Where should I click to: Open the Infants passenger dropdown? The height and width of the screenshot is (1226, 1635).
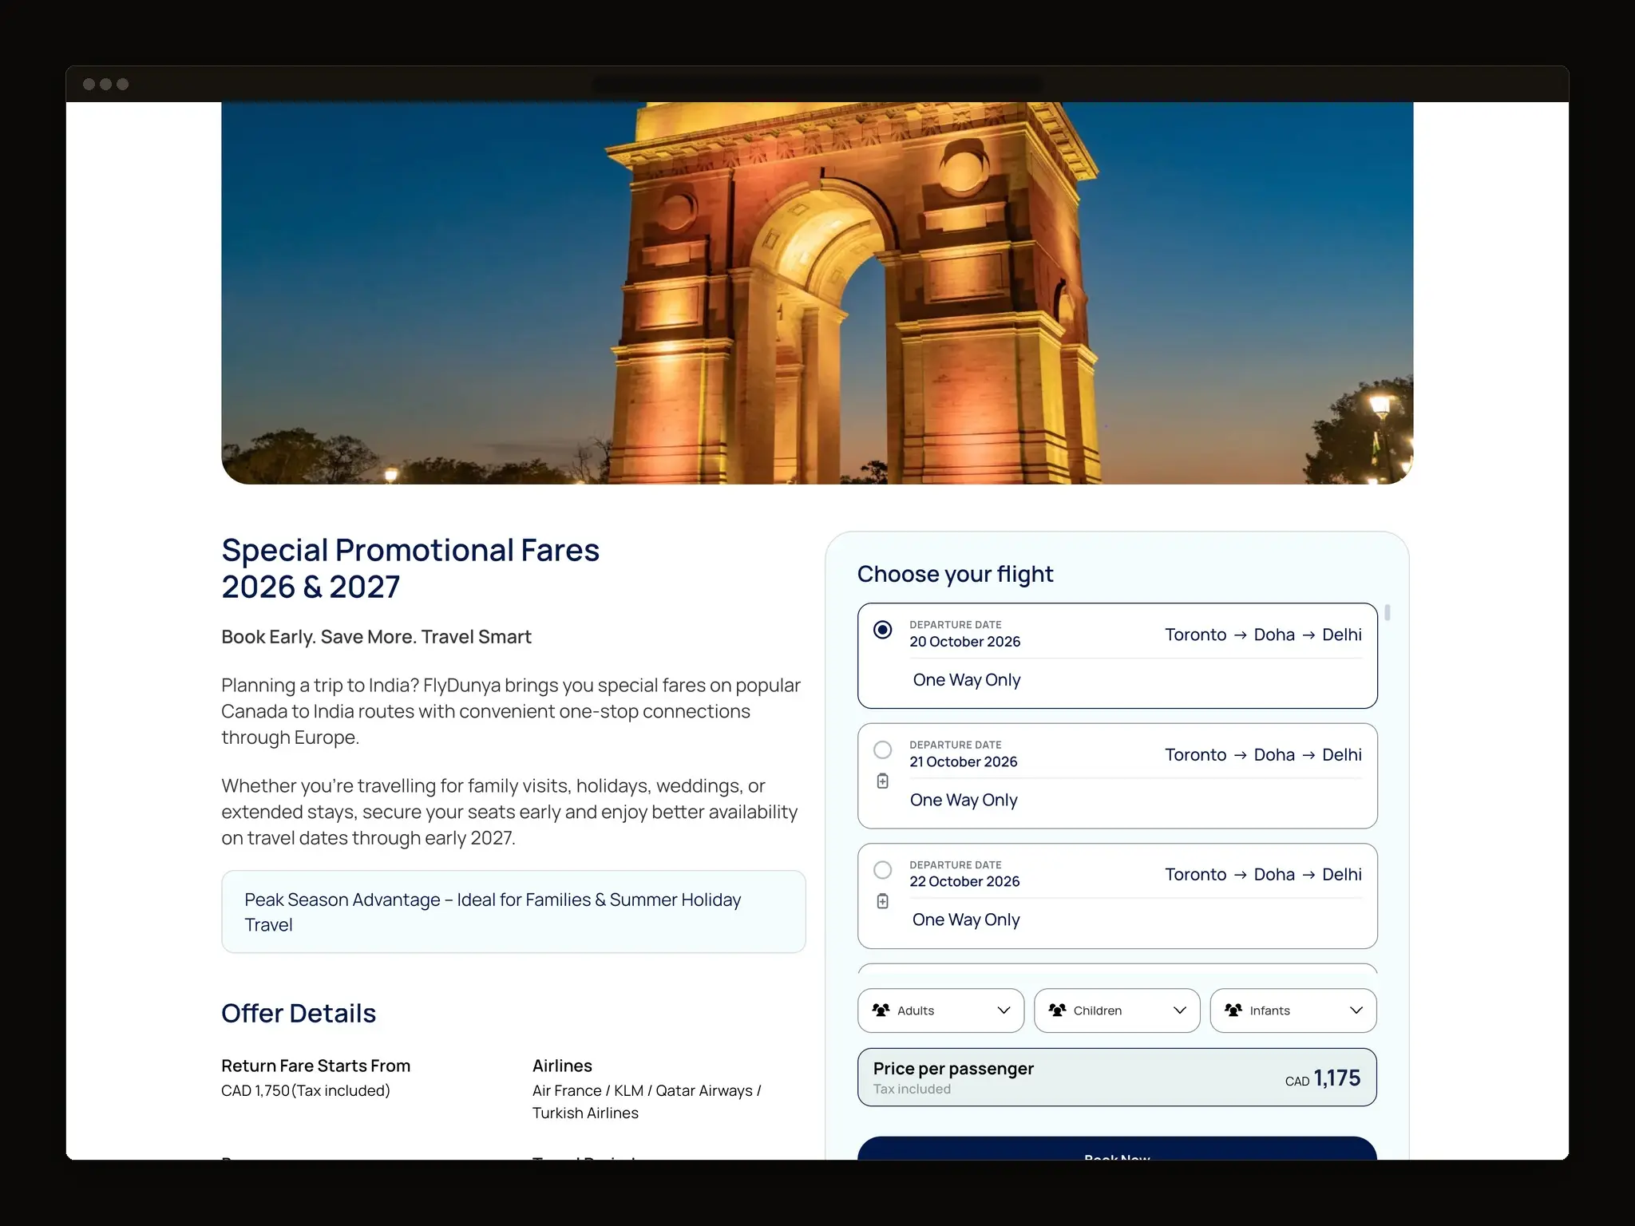[1293, 1010]
